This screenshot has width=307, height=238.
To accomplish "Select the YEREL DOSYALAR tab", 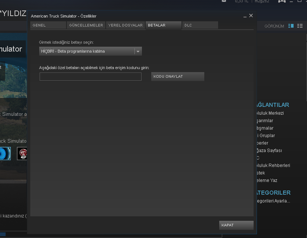I will tap(125, 25).
